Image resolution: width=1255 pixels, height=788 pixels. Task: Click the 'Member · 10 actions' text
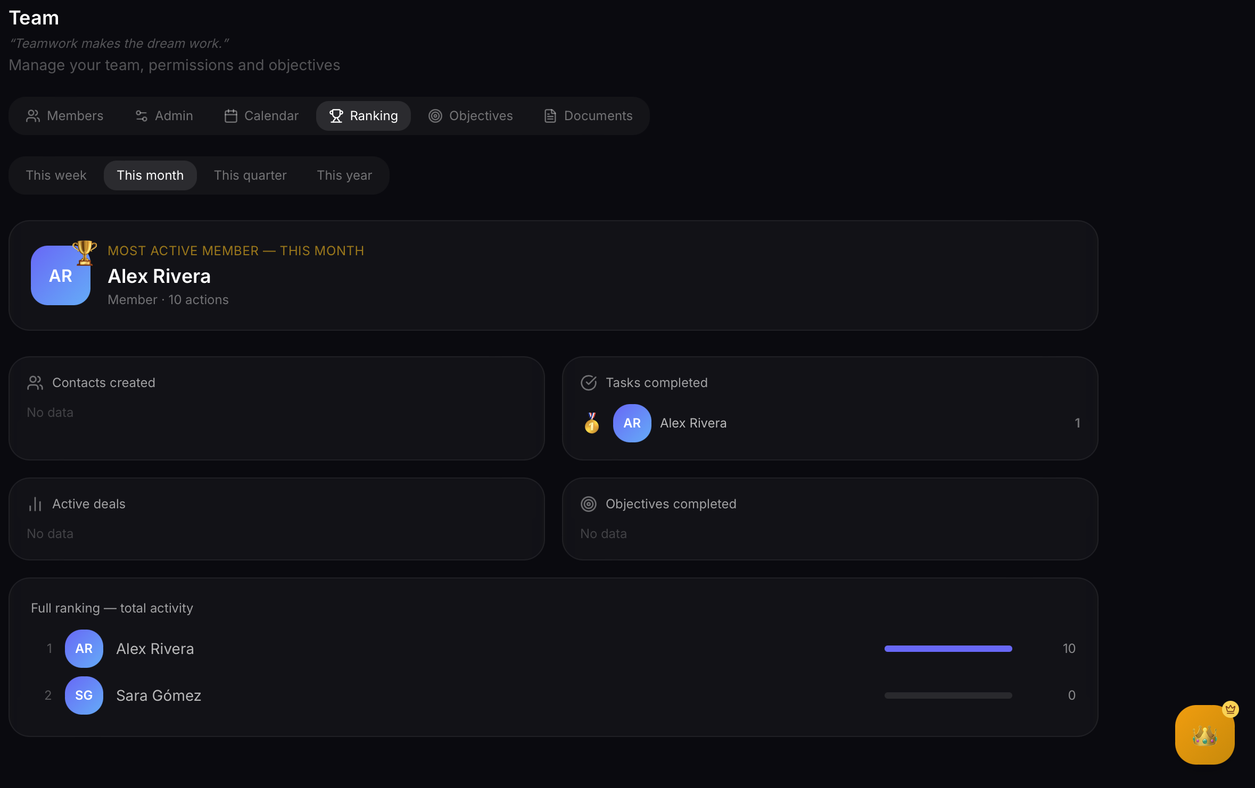click(168, 300)
